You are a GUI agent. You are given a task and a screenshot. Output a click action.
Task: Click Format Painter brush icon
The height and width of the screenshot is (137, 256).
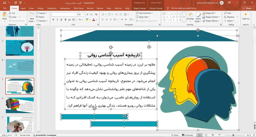(x=10, y=21)
